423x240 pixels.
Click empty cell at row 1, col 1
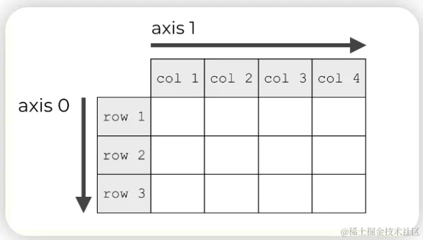click(x=177, y=117)
